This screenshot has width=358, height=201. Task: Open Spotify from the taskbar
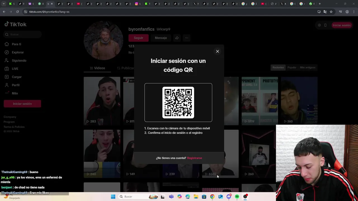point(237,197)
